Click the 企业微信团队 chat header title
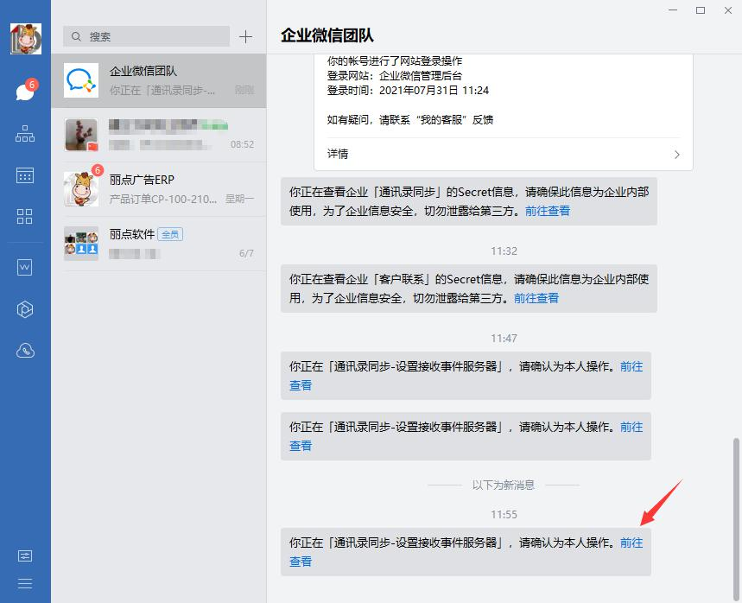Viewport: 742px width, 603px height. pyautogui.click(x=327, y=35)
